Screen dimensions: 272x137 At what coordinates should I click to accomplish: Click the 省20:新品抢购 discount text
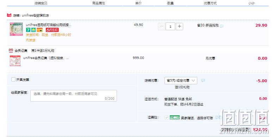[x=208, y=25]
